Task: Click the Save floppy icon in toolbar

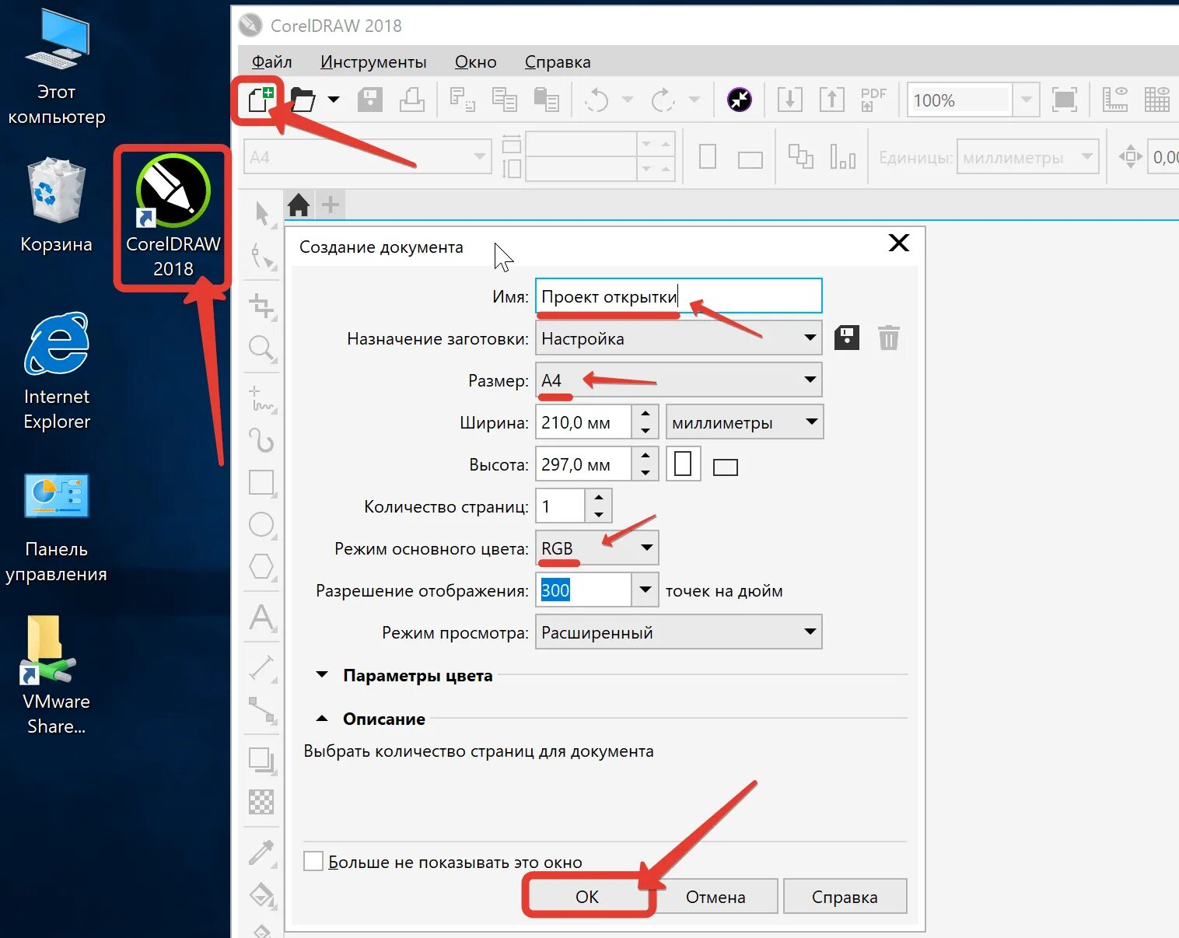Action: [370, 100]
